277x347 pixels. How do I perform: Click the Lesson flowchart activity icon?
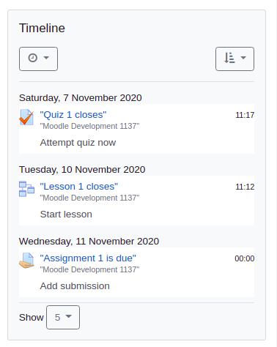[26, 189]
